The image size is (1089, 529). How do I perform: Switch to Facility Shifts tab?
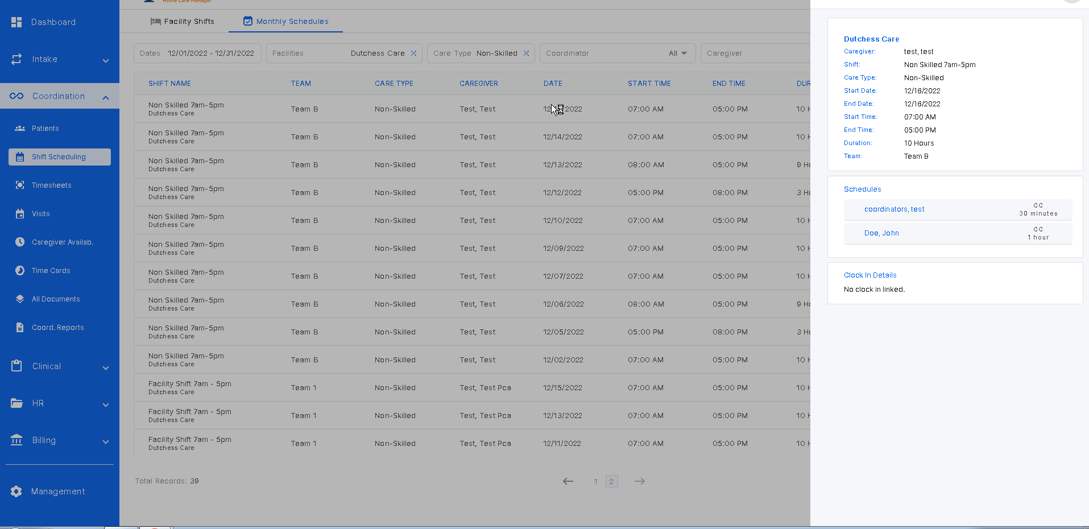[183, 22]
